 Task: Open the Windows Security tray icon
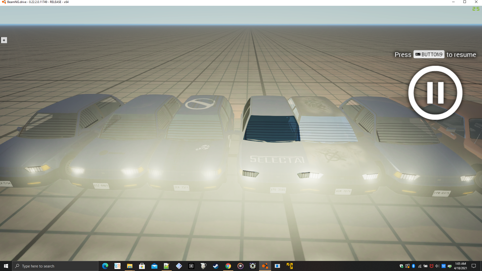point(401,266)
